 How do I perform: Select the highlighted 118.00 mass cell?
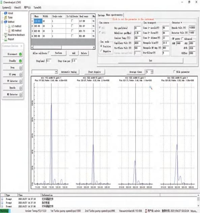click(38, 21)
